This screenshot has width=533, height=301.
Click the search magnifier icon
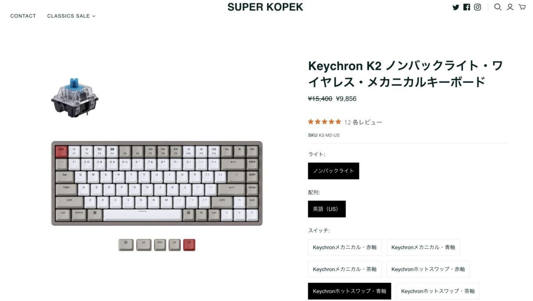tap(498, 7)
